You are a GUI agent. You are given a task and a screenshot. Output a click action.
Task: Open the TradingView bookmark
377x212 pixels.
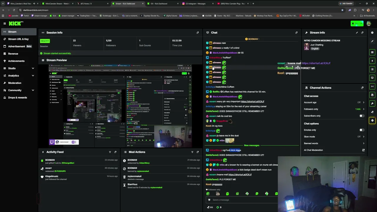(x=87, y=16)
